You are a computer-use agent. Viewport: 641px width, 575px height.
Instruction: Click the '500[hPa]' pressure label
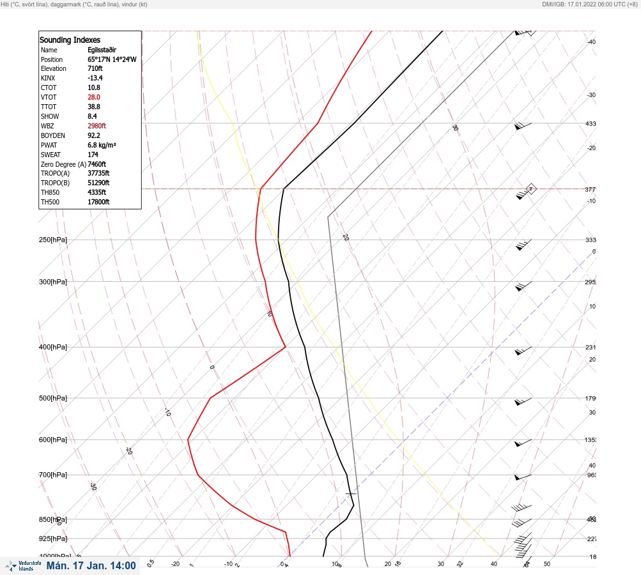pyautogui.click(x=53, y=398)
